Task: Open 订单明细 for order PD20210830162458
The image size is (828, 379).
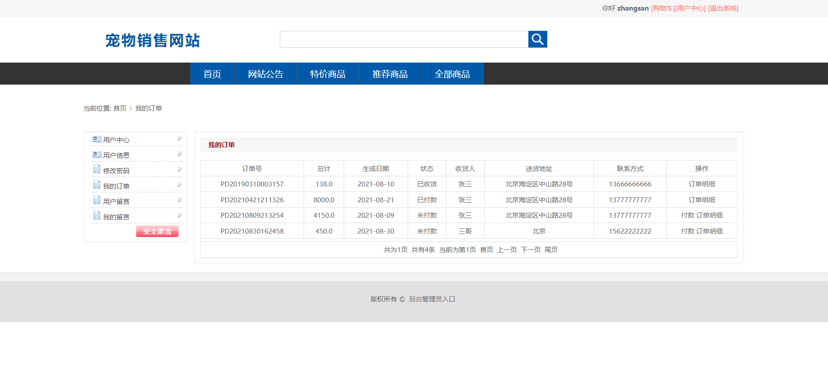Action: tap(709, 231)
